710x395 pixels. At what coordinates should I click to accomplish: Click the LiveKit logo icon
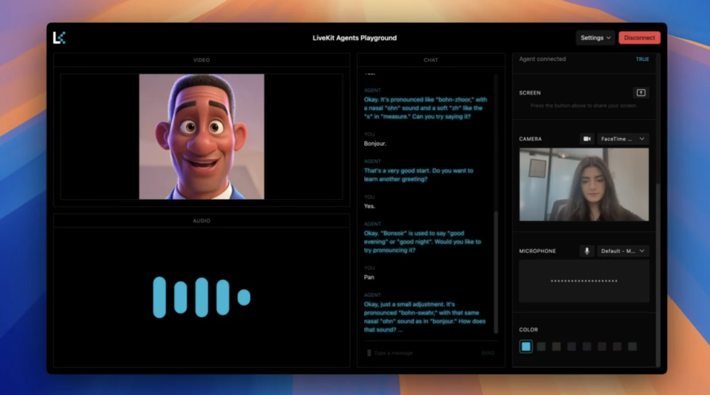pos(59,38)
